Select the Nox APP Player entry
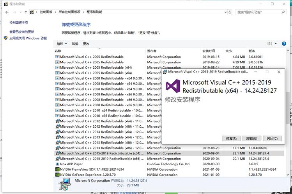 click(169, 164)
